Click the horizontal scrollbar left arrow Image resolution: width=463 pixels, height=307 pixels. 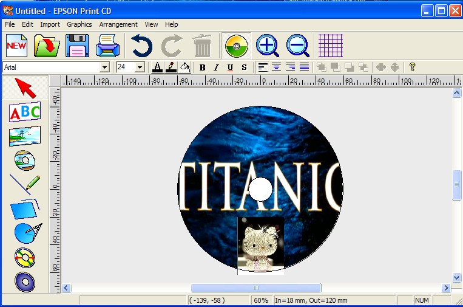click(x=66, y=288)
